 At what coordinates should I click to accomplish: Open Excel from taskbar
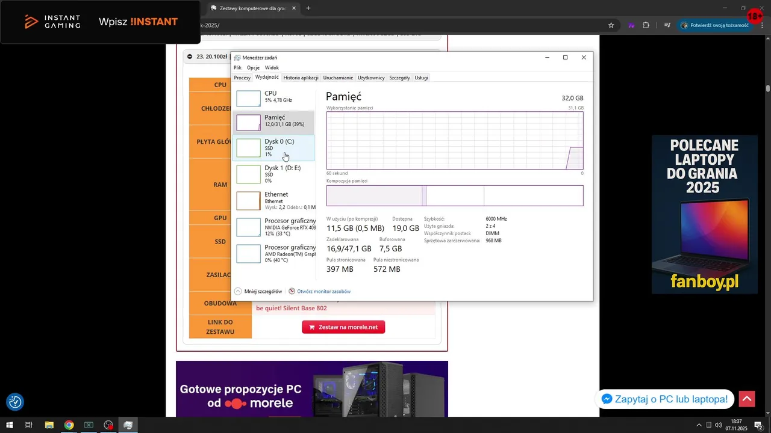click(x=89, y=425)
